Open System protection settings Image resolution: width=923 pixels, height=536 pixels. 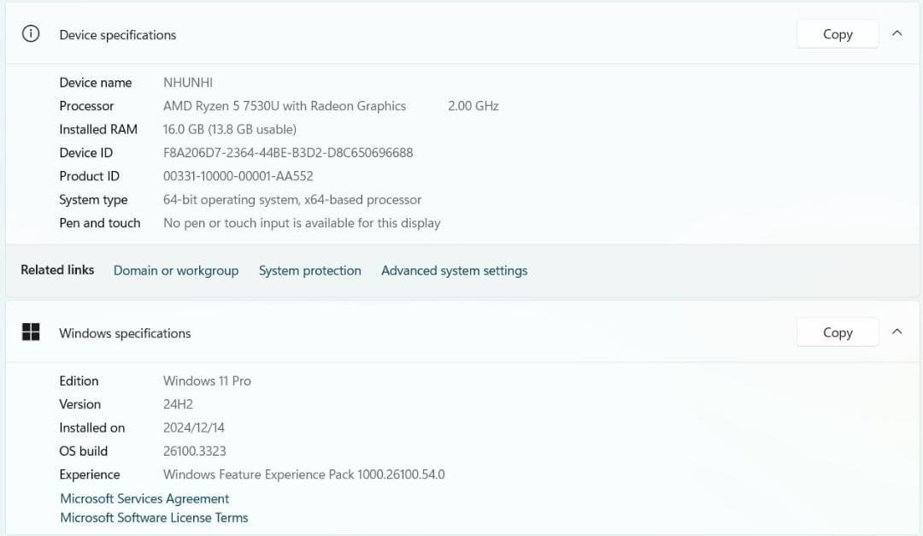(309, 270)
